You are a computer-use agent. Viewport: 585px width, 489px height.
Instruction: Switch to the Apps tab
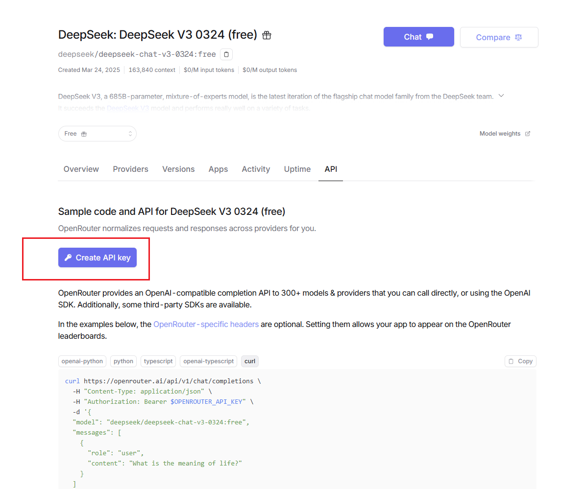218,169
